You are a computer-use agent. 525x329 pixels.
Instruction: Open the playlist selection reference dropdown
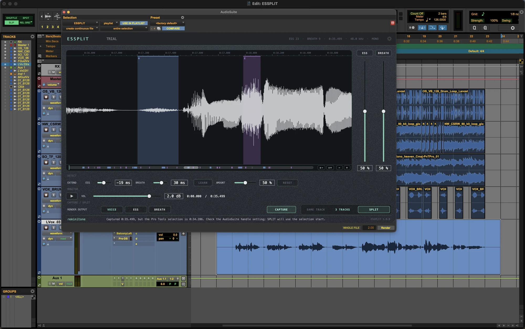point(110,23)
